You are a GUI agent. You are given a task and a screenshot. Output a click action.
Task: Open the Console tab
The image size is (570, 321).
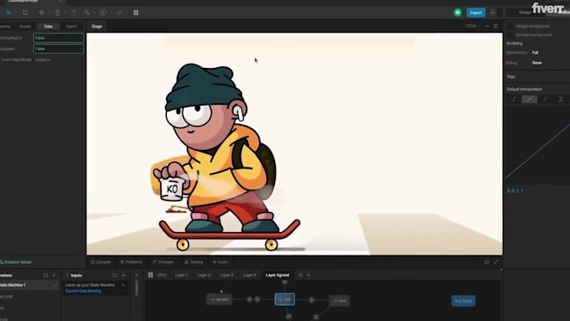[101, 262]
